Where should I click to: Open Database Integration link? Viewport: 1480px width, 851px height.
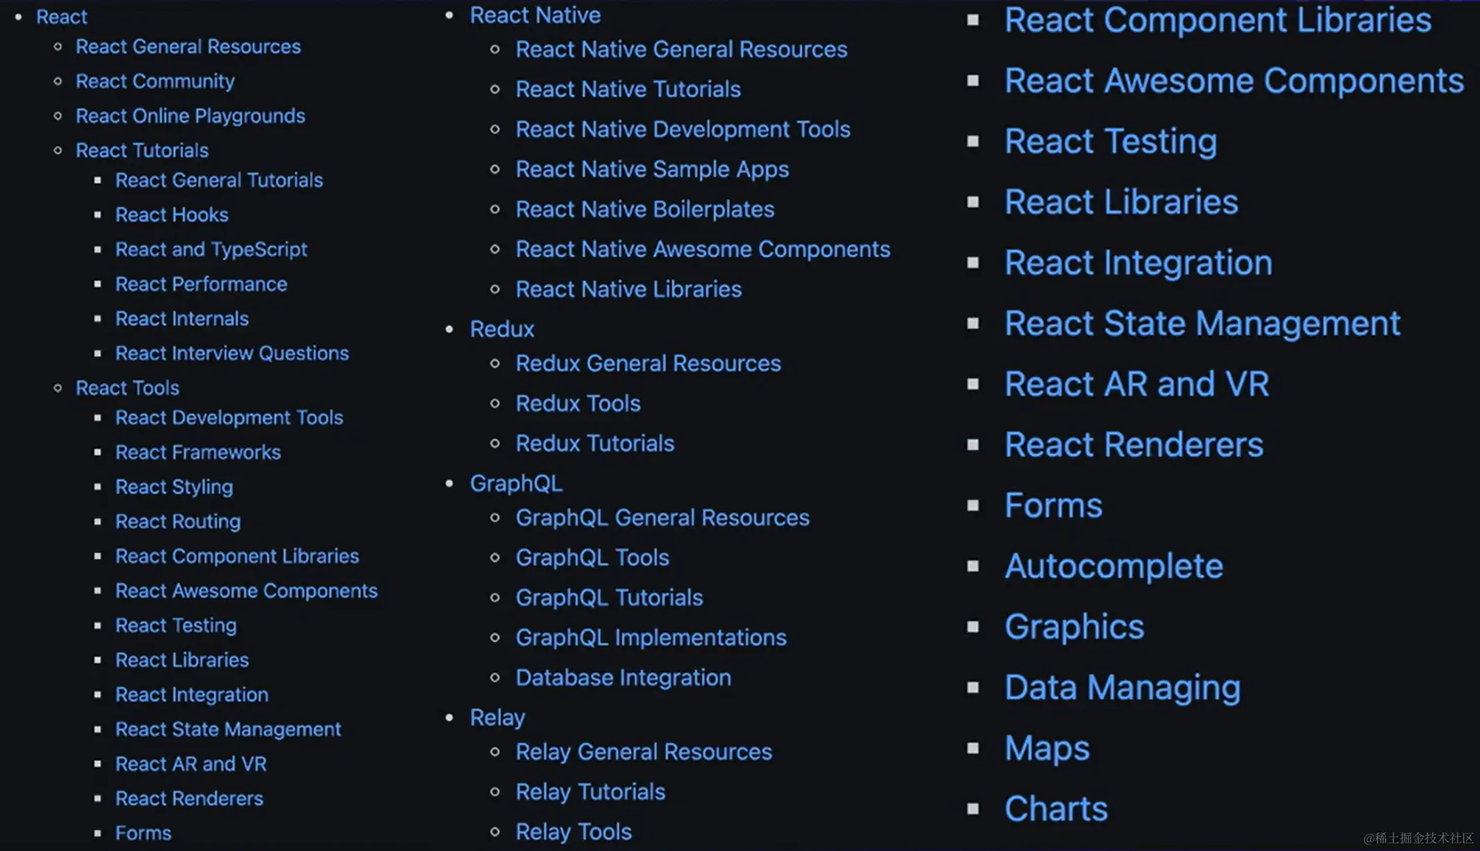click(x=623, y=677)
